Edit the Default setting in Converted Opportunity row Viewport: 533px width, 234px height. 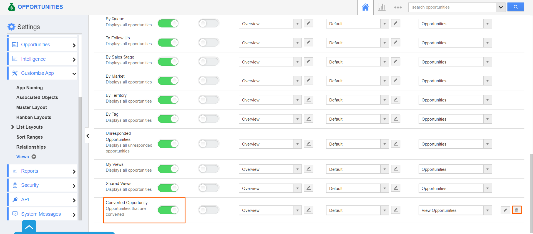pyautogui.click(x=396, y=210)
